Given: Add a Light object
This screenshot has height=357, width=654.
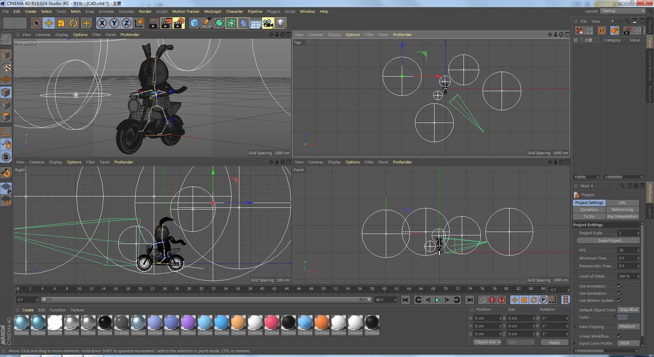Looking at the screenshot, I should click(280, 23).
